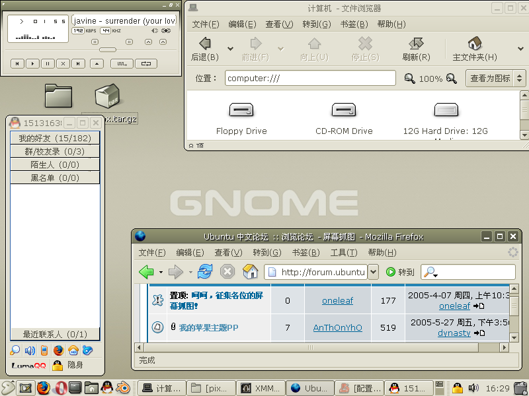Viewport: 529px width, 396px height.
Task: Click Refresh in file browser toolbar
Action: coord(416,49)
